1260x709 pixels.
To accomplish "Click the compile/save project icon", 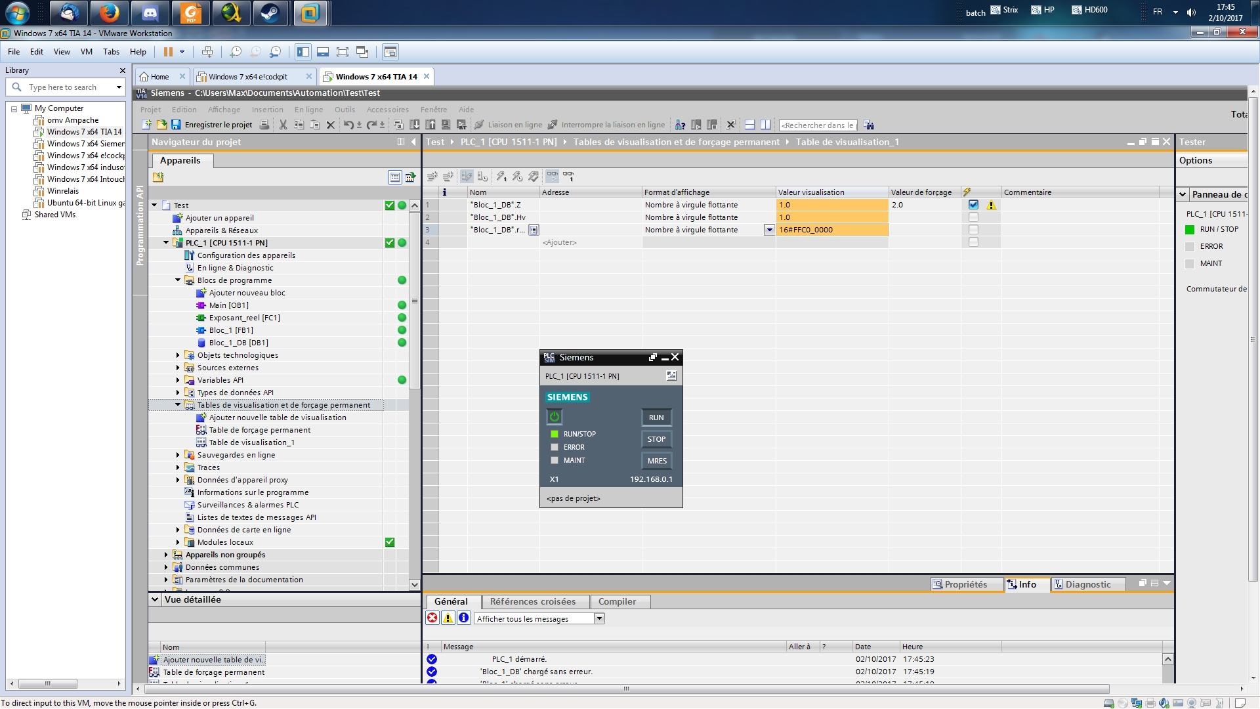I will [176, 125].
